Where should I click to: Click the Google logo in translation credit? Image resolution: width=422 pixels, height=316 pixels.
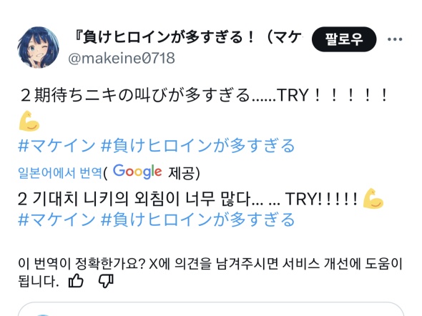pyautogui.click(x=137, y=172)
